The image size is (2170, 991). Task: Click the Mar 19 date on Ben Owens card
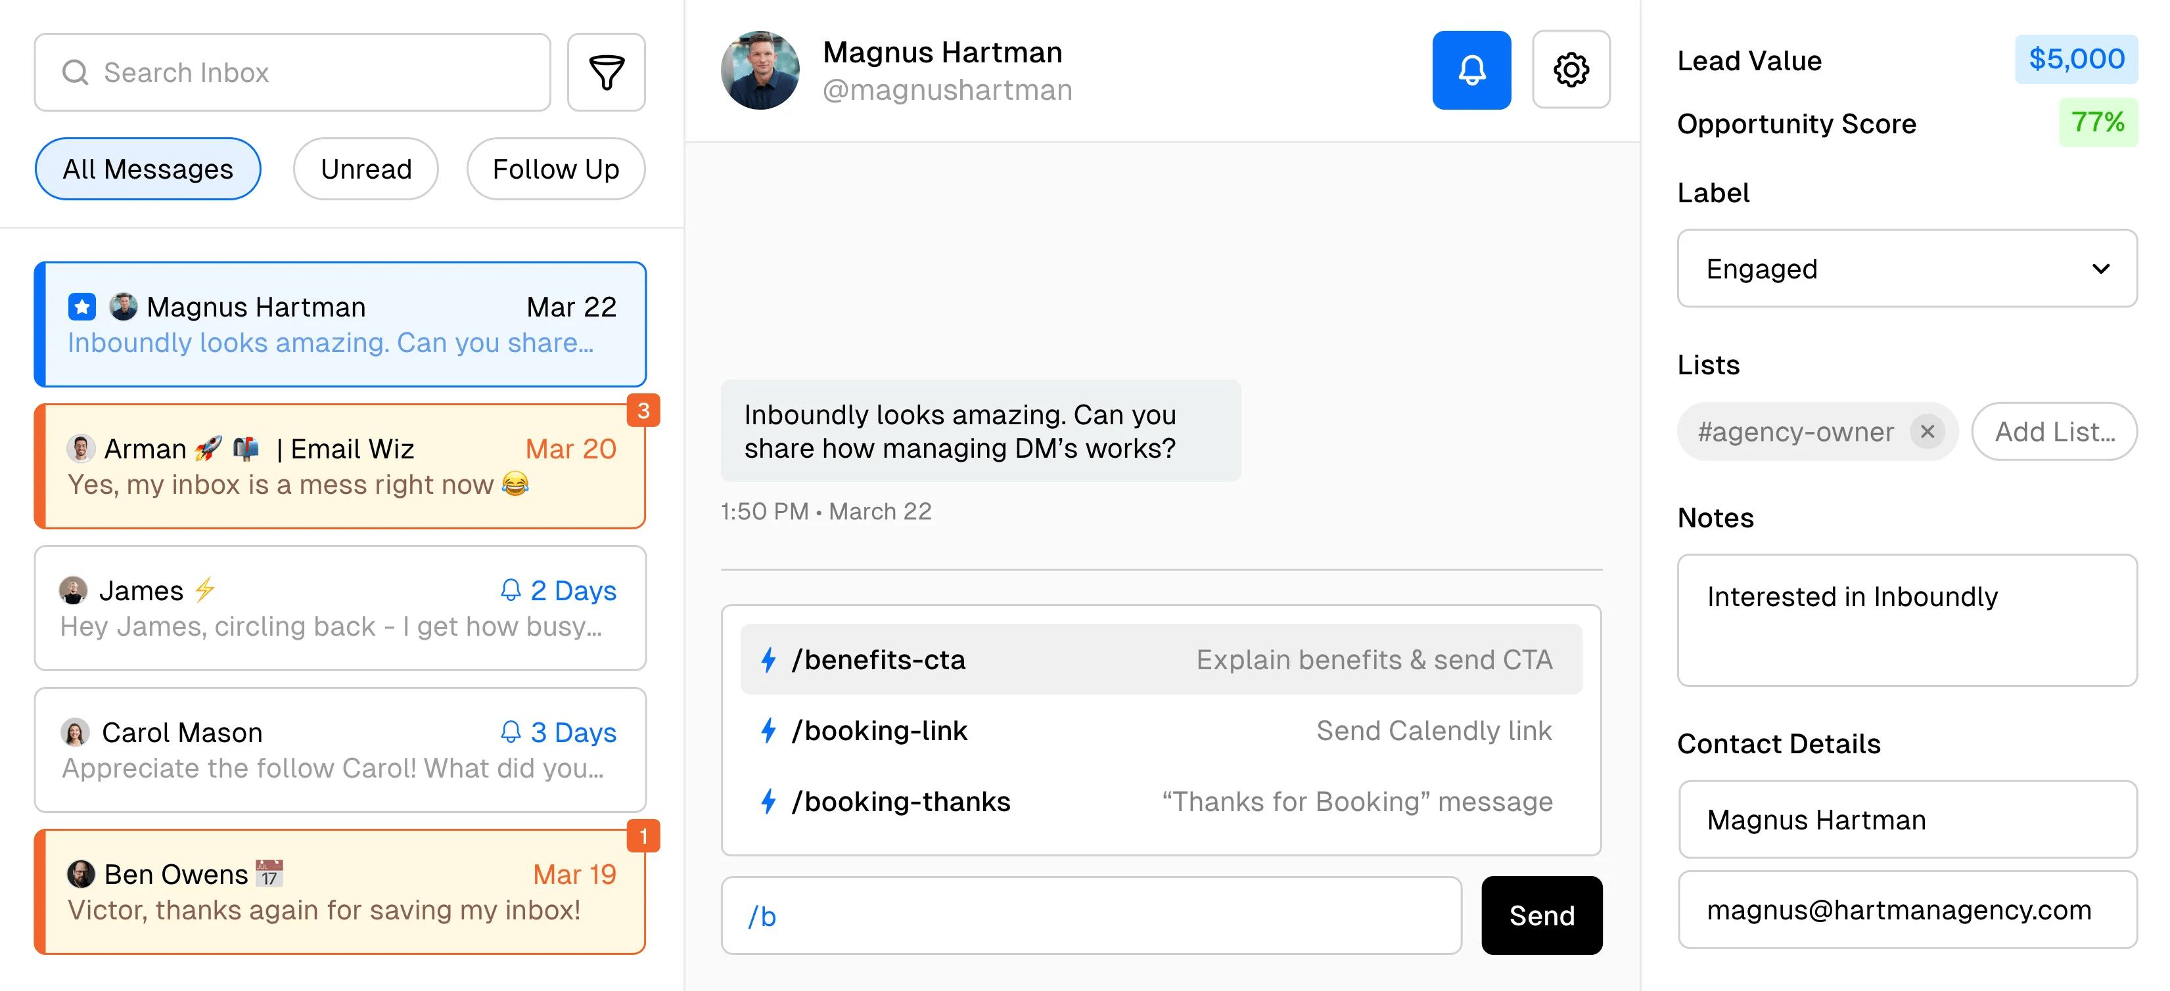(x=574, y=874)
